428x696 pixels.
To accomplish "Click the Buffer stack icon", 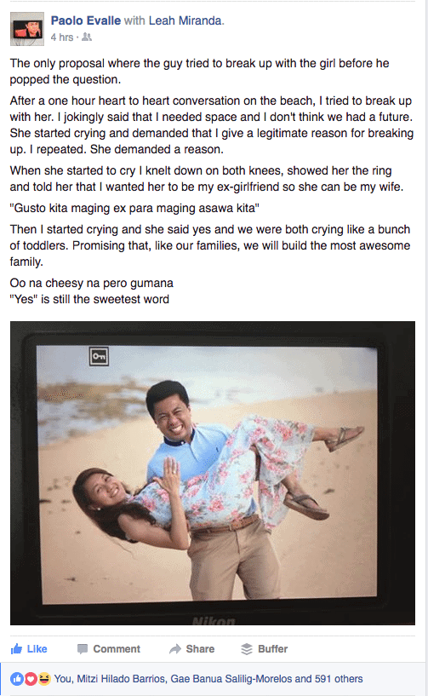I will (x=247, y=649).
